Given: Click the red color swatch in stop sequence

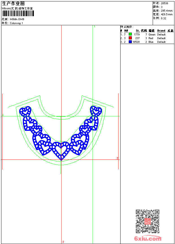Looking at the screenshot, I should tap(130, 38).
